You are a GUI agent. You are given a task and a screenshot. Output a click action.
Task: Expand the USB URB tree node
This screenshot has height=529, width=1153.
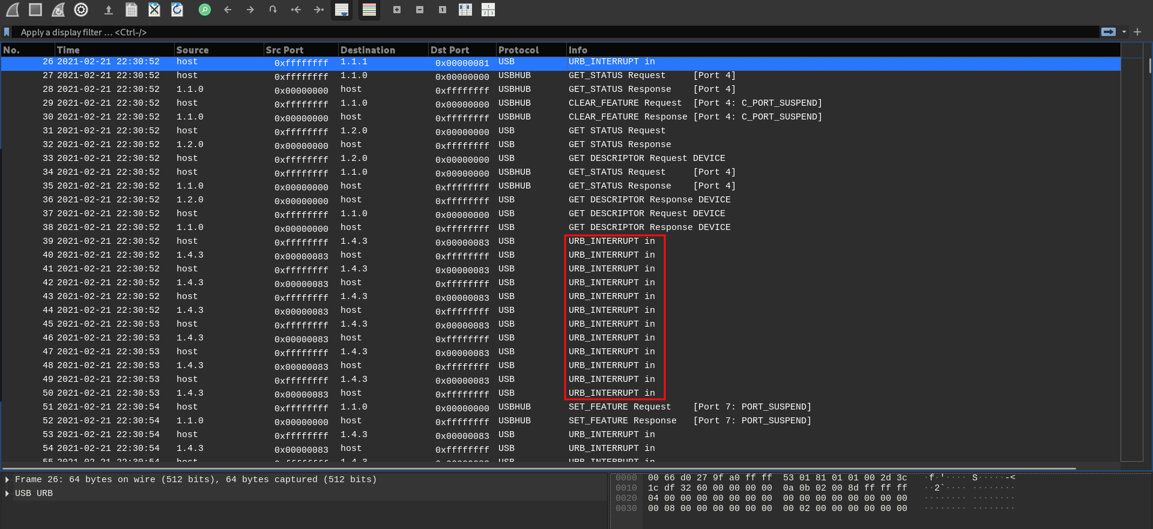[7, 493]
